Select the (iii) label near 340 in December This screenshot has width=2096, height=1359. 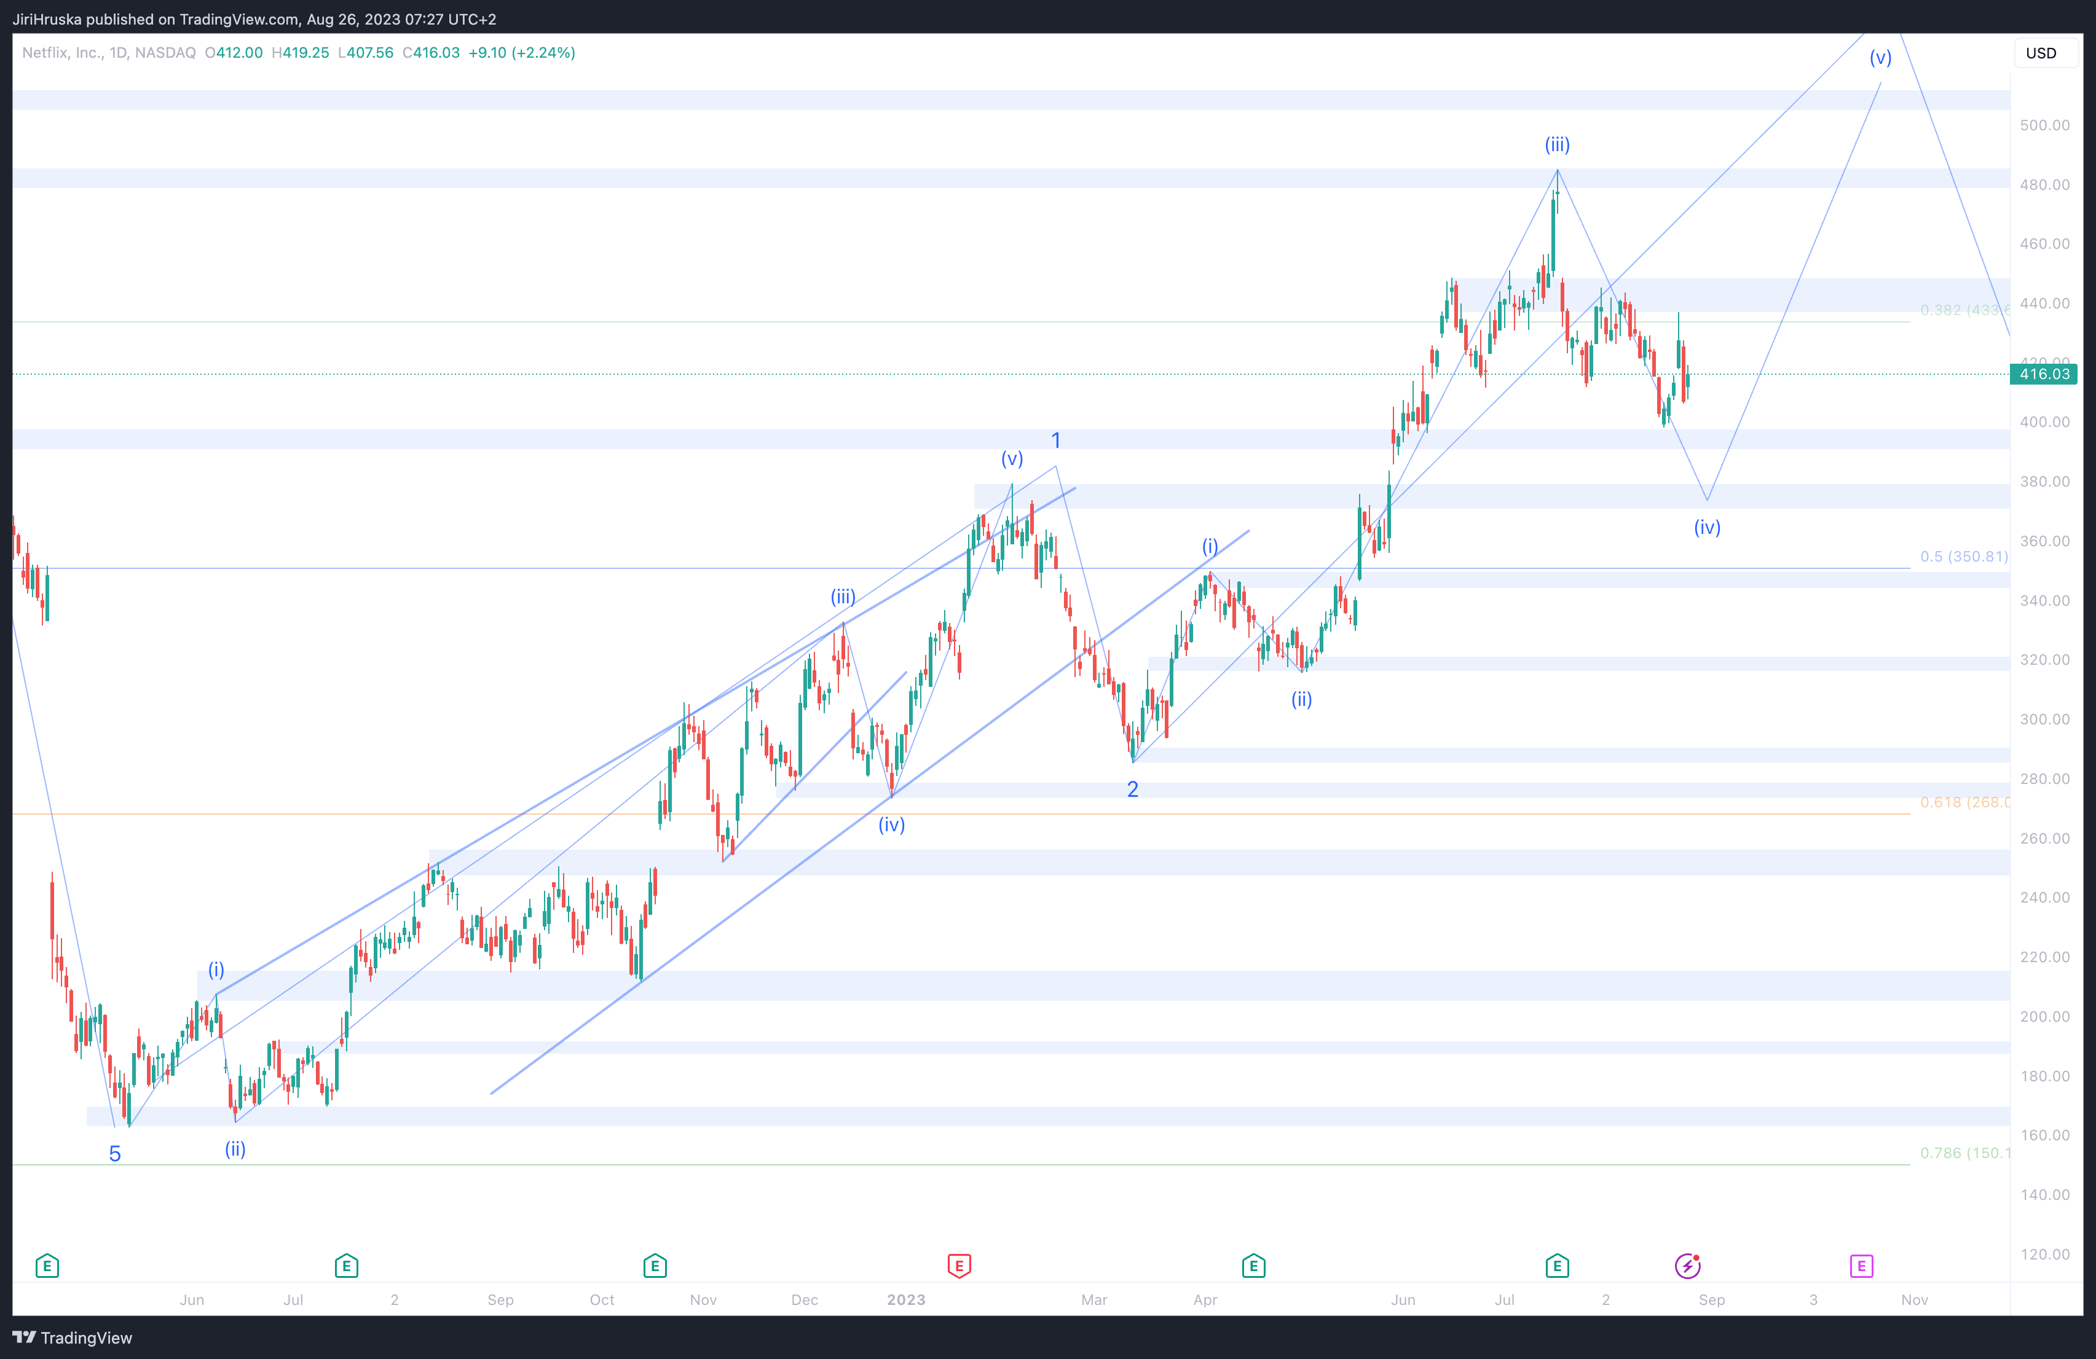(x=843, y=597)
